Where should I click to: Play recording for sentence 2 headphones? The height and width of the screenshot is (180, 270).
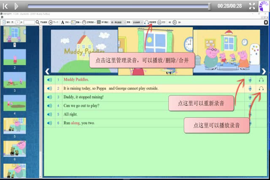coord(261,88)
